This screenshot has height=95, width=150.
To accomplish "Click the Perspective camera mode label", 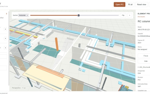I will tap(16, 88).
